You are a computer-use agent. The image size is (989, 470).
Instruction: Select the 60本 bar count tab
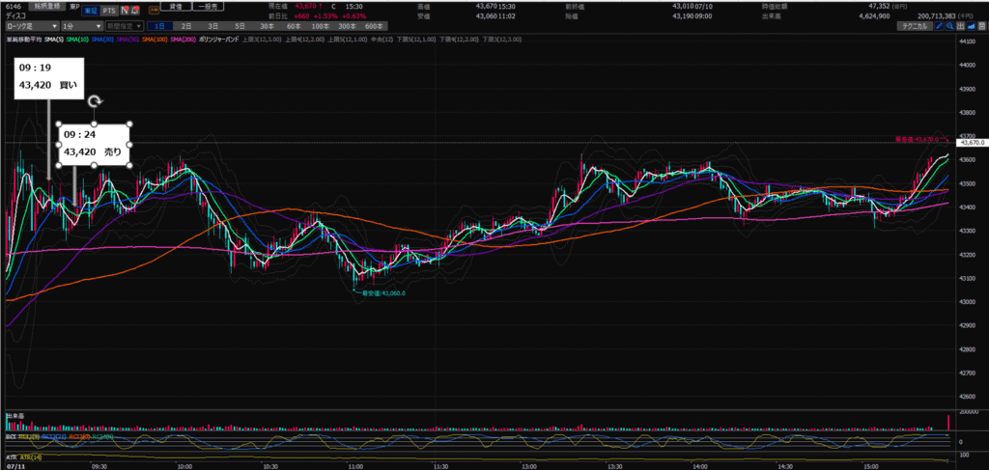pos(294,26)
